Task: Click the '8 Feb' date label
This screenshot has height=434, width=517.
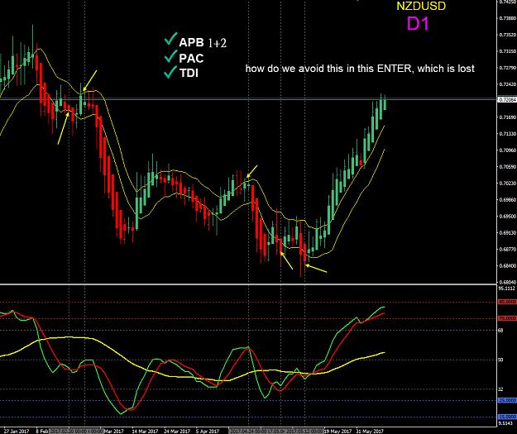Action: [x=42, y=431]
